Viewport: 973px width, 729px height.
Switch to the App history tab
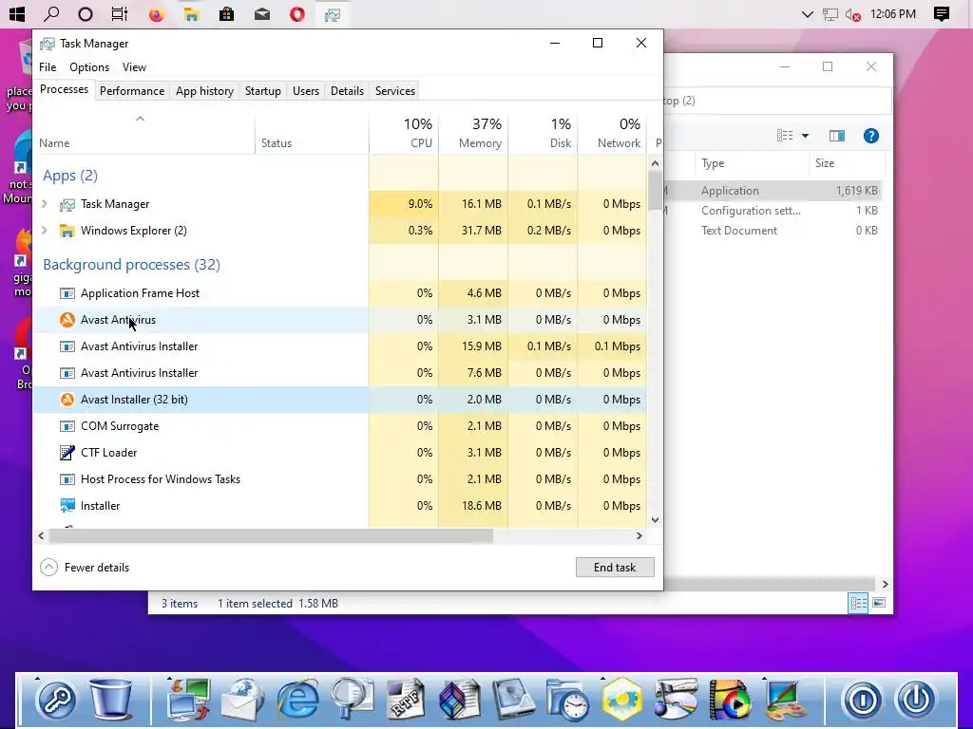pyautogui.click(x=205, y=91)
